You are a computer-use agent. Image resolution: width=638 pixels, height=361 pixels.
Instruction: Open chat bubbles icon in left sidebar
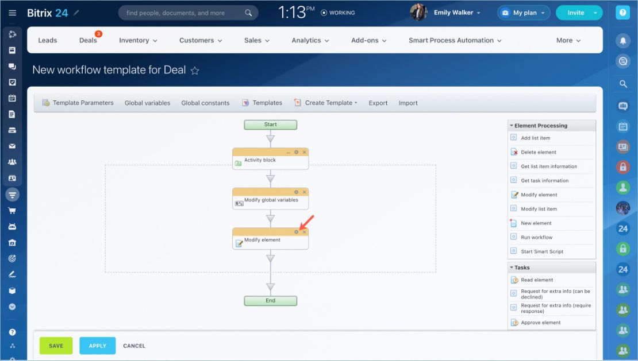coord(12,66)
